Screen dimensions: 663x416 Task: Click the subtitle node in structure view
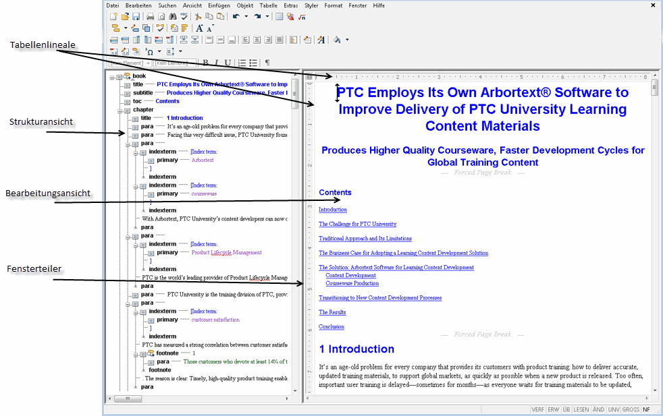point(143,93)
